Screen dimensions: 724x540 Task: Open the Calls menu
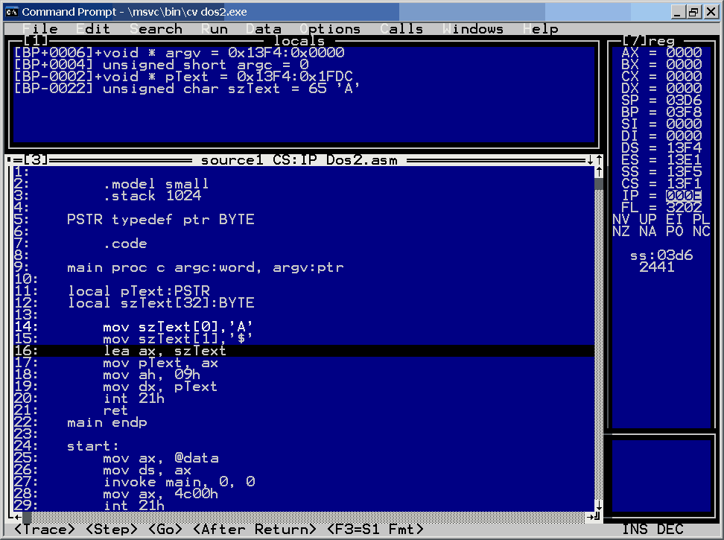pos(403,28)
